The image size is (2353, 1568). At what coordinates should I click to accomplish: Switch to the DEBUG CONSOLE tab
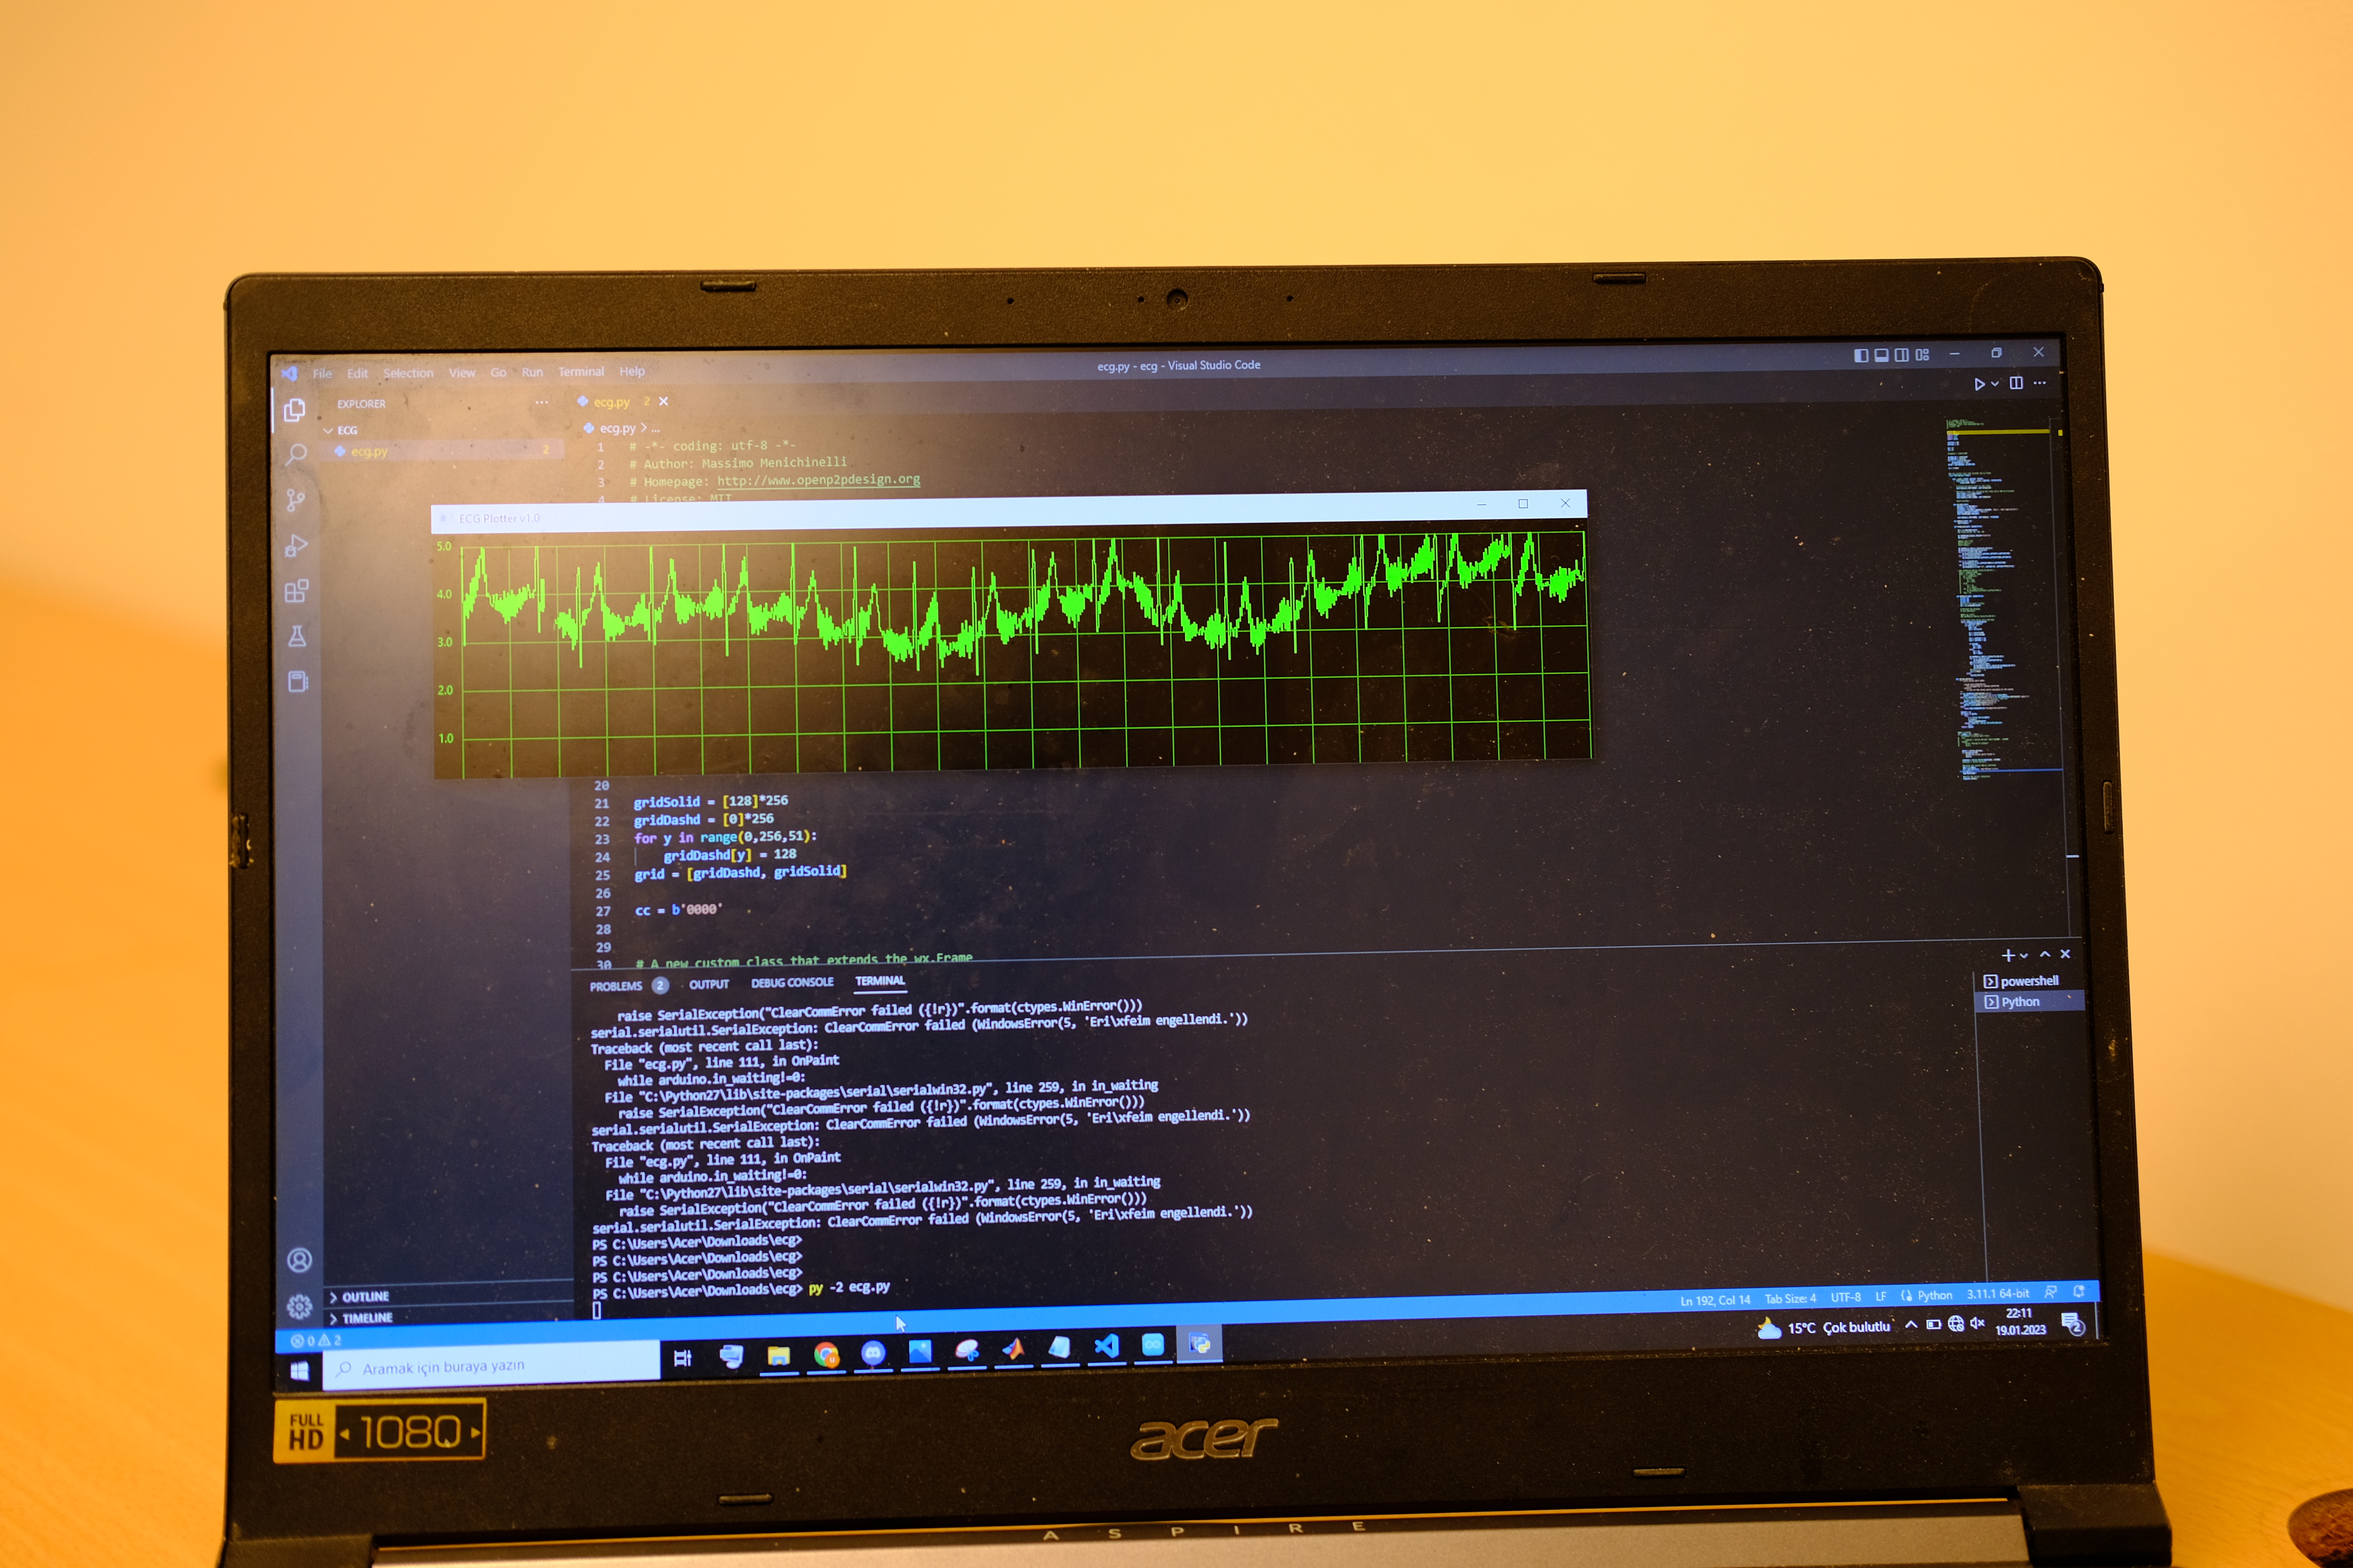tap(792, 983)
